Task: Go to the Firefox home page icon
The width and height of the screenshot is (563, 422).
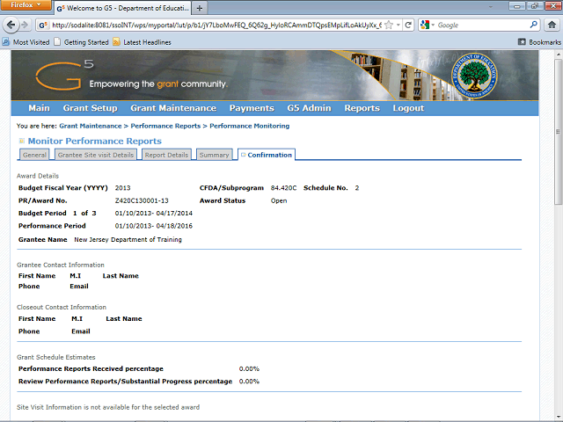Action: (552, 25)
